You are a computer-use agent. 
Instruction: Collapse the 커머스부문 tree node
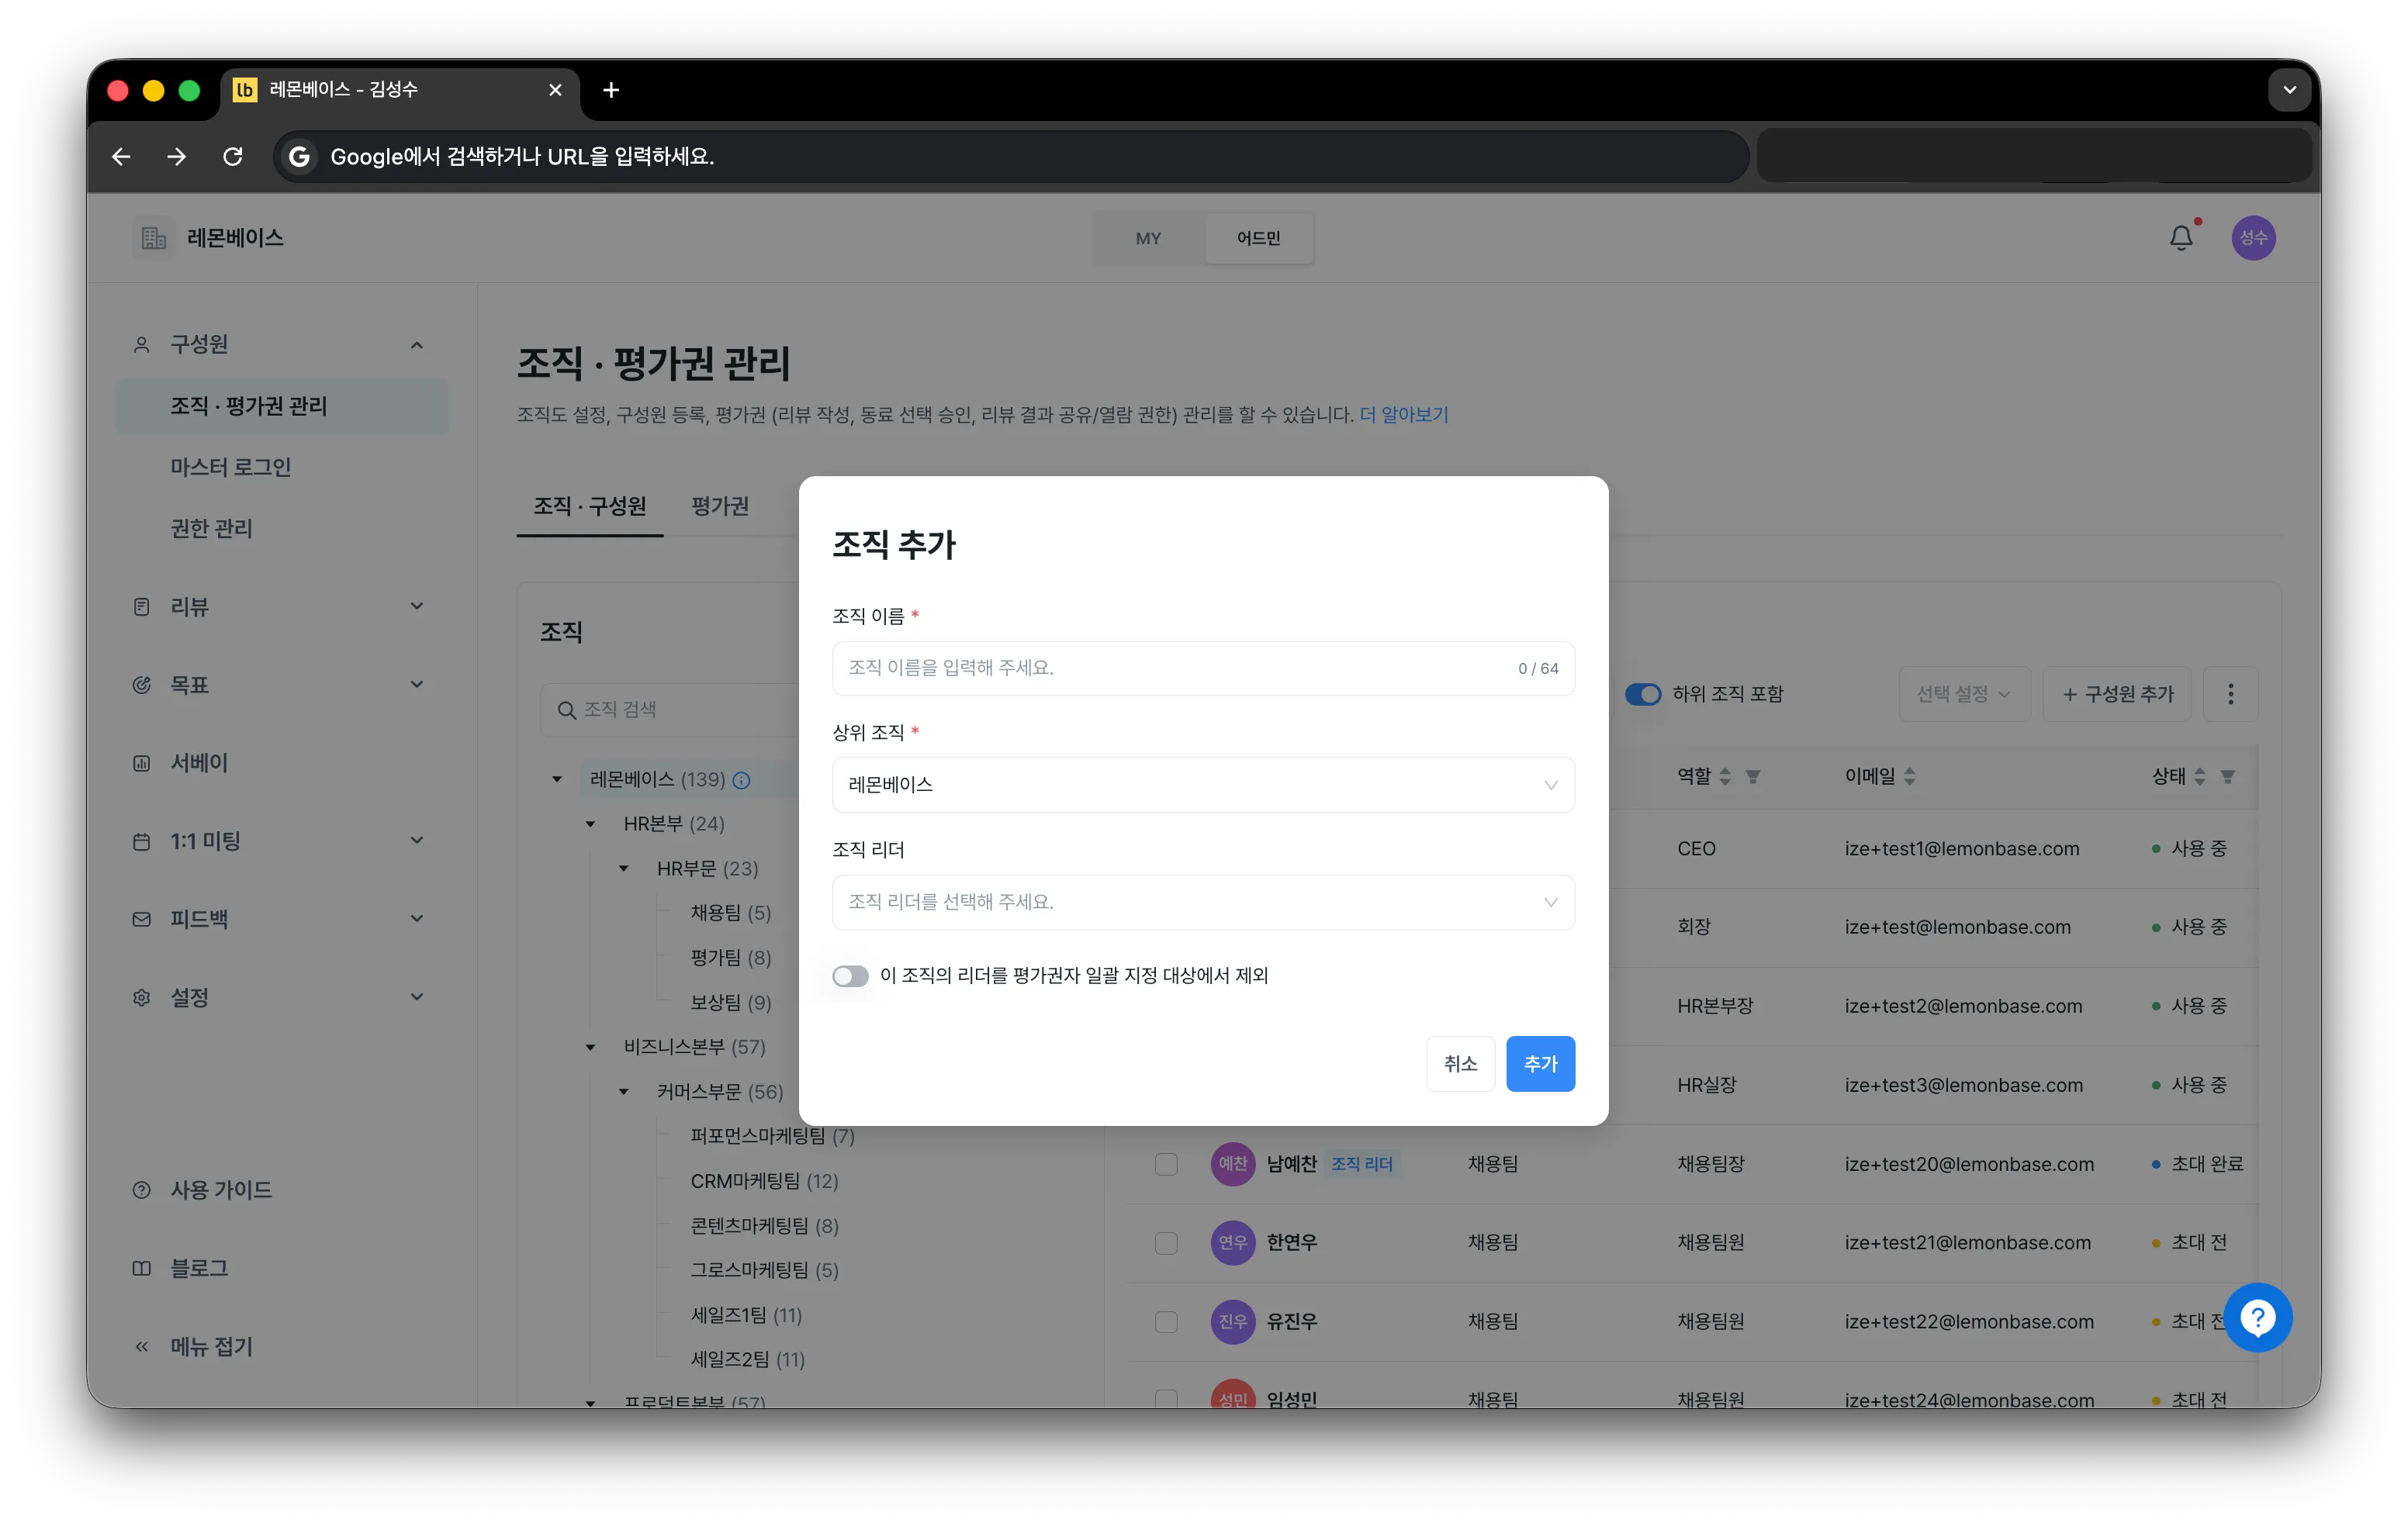[624, 1091]
